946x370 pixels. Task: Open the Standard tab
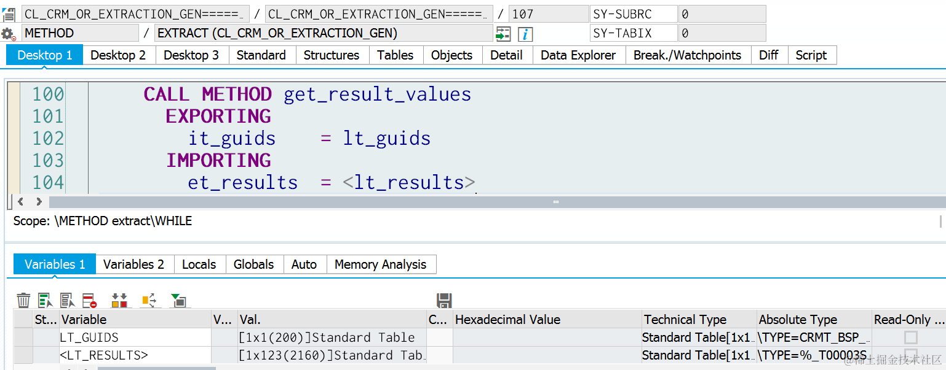coord(261,55)
